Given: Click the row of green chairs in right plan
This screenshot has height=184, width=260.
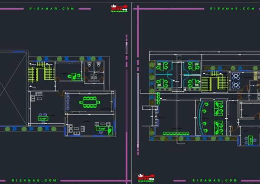Looking at the screenshot, I should tap(175, 133).
